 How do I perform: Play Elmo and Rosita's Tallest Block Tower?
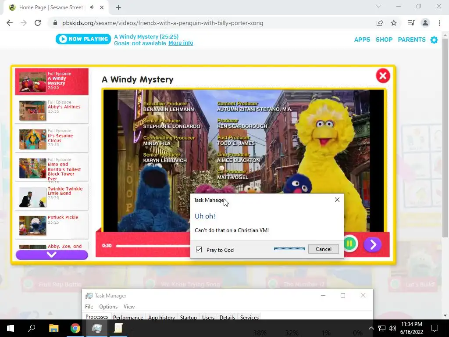pyautogui.click(x=52, y=168)
